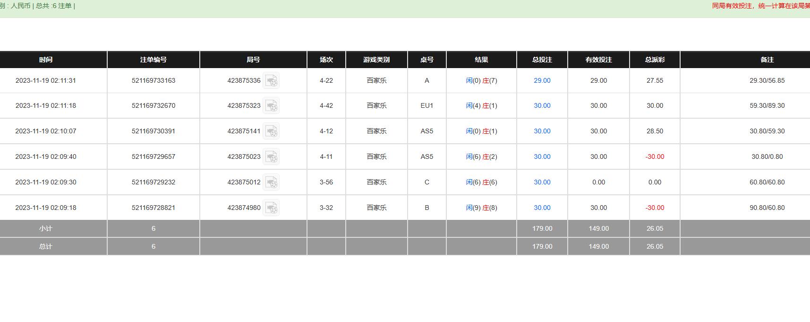Click the 局号 column header

[253, 60]
